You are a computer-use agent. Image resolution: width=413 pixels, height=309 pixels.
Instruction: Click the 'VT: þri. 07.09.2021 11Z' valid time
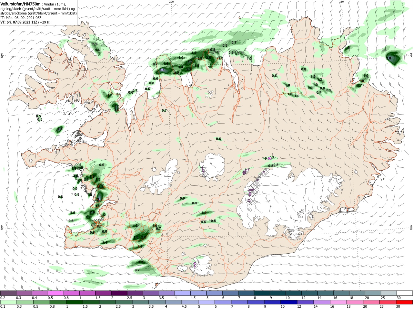(19, 22)
